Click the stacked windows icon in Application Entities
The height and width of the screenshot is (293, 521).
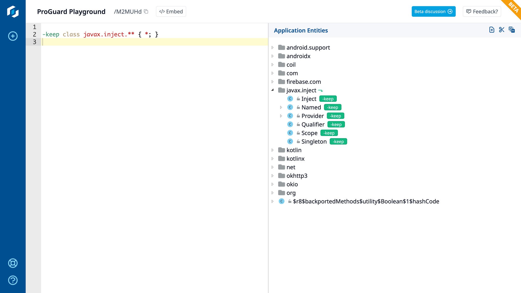pyautogui.click(x=512, y=30)
